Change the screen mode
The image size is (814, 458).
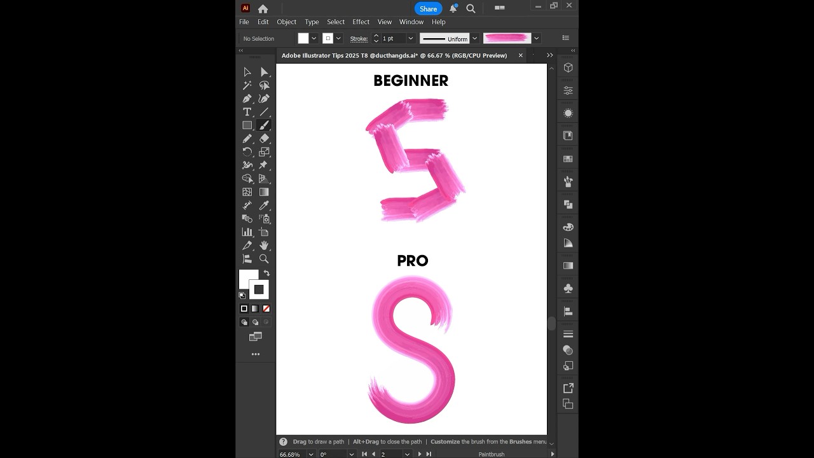coord(256,337)
